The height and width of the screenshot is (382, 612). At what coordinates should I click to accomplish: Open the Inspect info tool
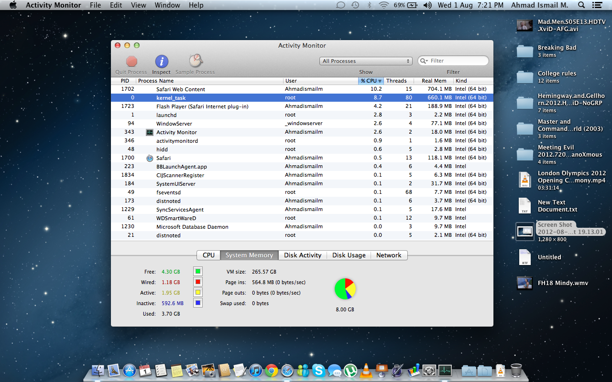[x=162, y=61]
